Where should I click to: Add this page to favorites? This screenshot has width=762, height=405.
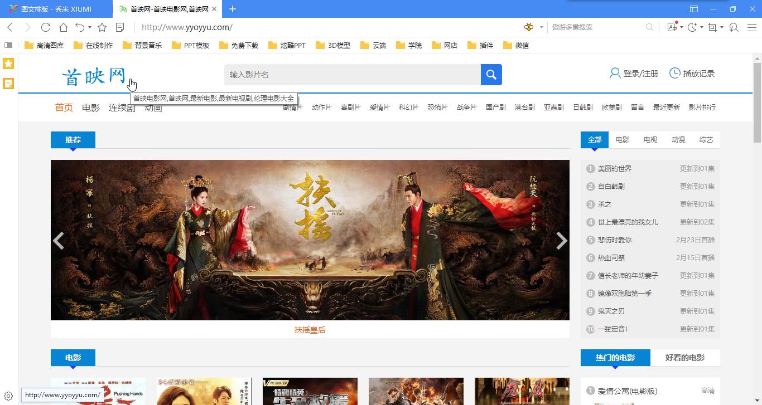tap(102, 27)
